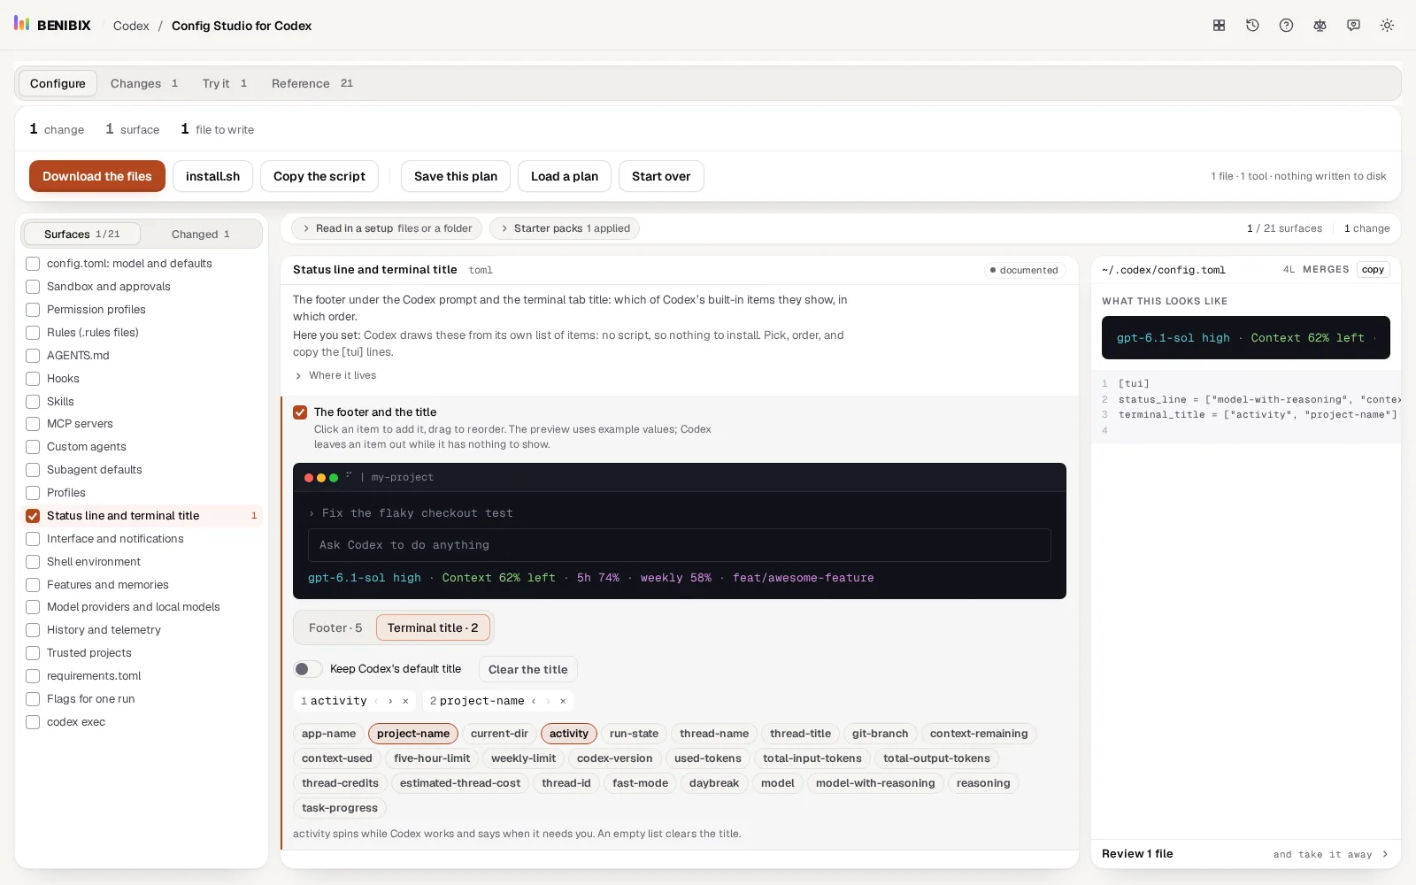The image size is (1416, 885).
Task: Move activity item right with arrow
Action: tap(390, 701)
